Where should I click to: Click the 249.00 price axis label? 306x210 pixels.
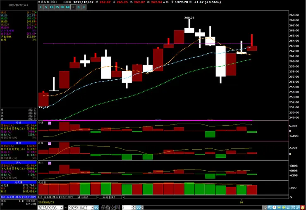294,117
